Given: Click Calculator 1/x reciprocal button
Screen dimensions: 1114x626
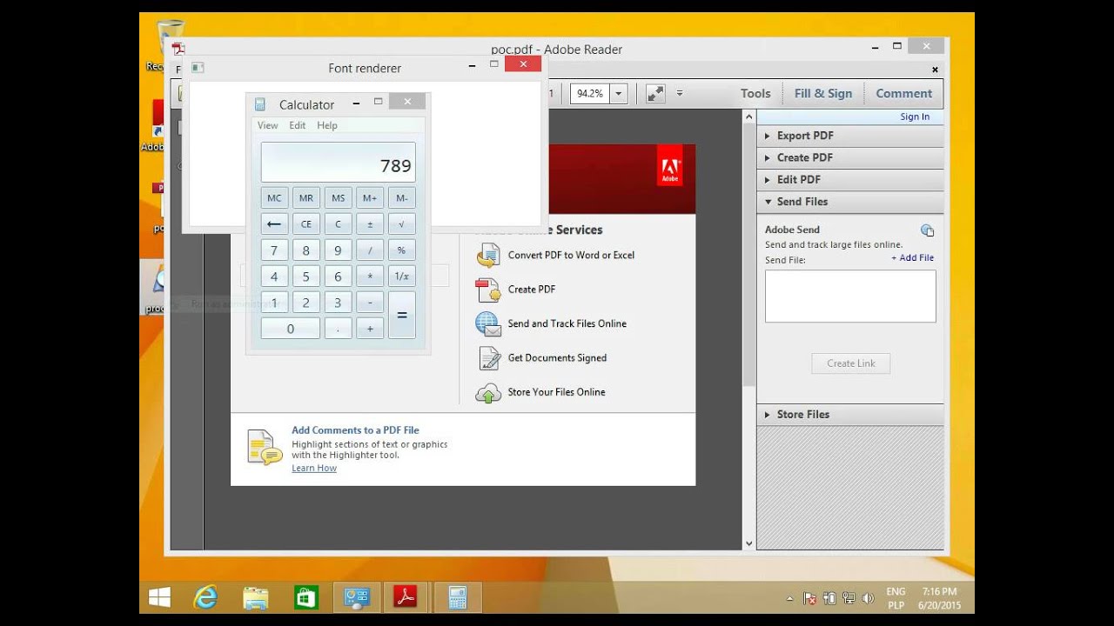Looking at the screenshot, I should 401,276.
